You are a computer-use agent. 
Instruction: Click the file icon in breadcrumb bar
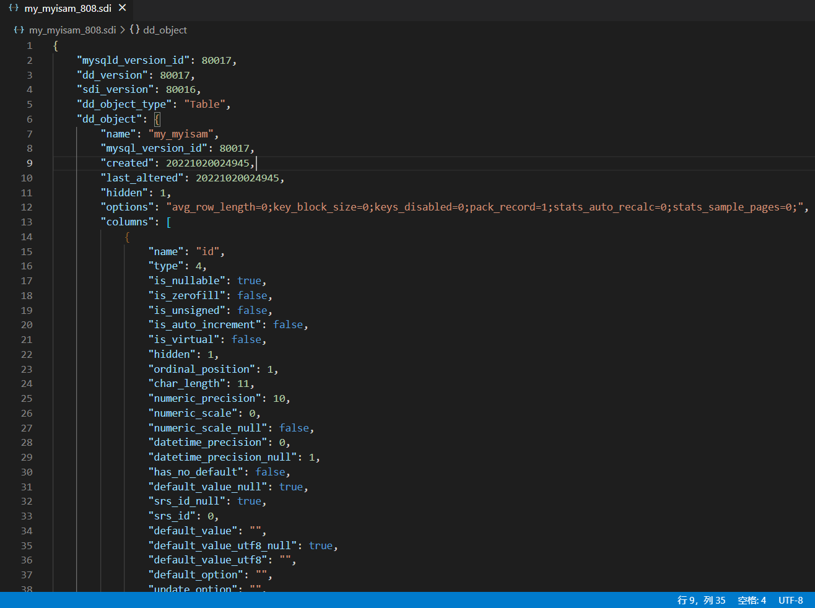click(x=19, y=30)
